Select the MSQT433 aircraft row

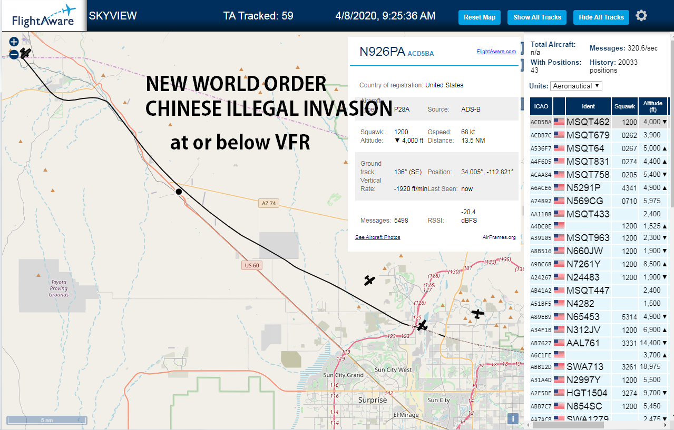point(599,214)
